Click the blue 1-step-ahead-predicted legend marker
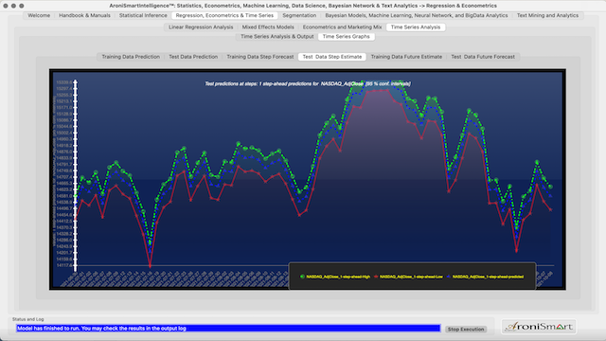 (448, 277)
